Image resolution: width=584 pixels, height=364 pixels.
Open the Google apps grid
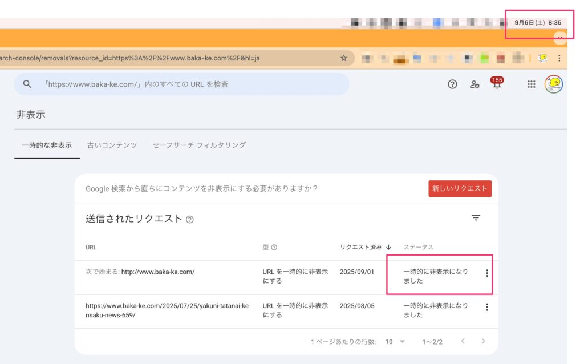click(532, 84)
